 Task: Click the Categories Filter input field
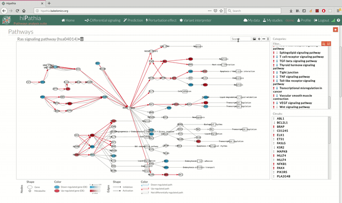pos(297,44)
